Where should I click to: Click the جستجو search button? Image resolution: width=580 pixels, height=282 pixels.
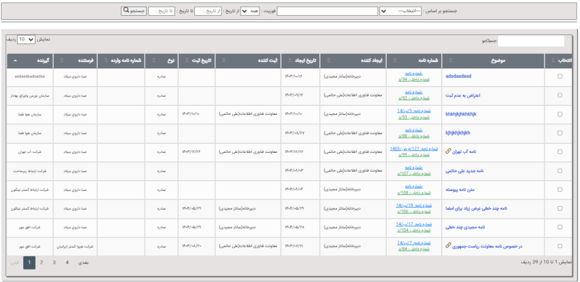(134, 11)
